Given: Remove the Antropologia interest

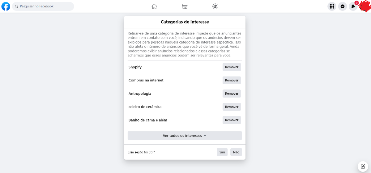Looking at the screenshot, I should click(232, 93).
